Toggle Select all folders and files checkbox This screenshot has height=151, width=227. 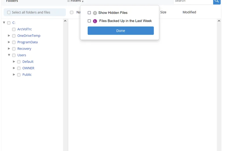(x=9, y=12)
